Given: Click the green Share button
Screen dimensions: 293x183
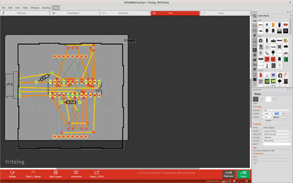Looking at the screenshot, I should pos(243,174).
